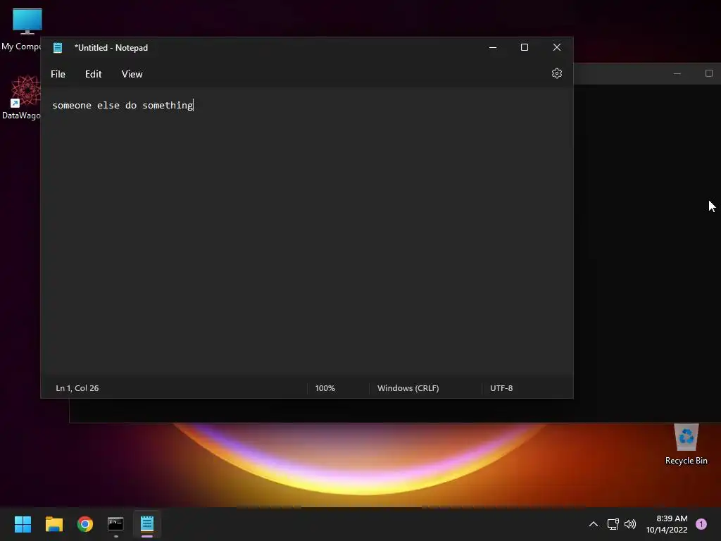Image resolution: width=721 pixels, height=541 pixels.
Task: Click the Notepad icon in title bar
Action: [x=58, y=47]
